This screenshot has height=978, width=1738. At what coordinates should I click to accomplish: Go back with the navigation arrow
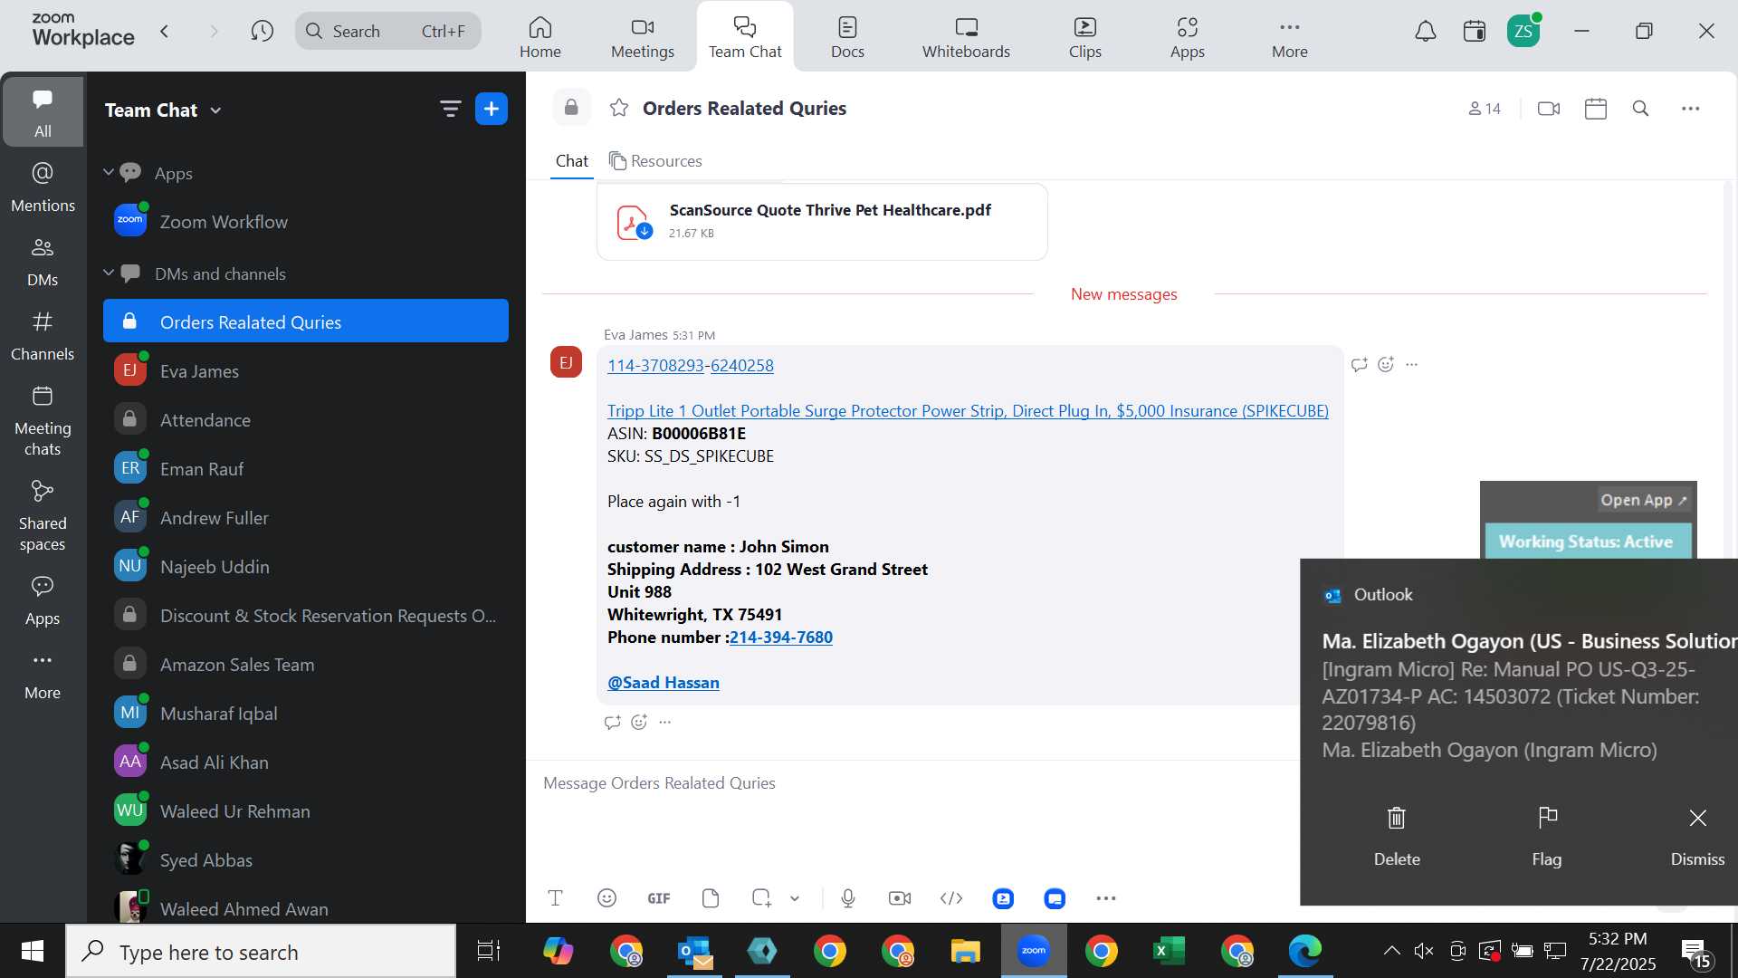click(x=165, y=32)
